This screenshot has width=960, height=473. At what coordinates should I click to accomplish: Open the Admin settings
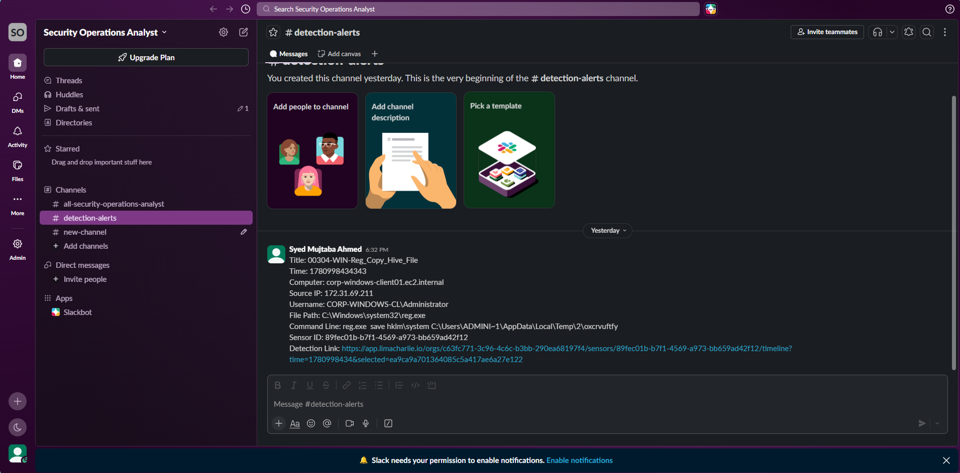(x=18, y=249)
